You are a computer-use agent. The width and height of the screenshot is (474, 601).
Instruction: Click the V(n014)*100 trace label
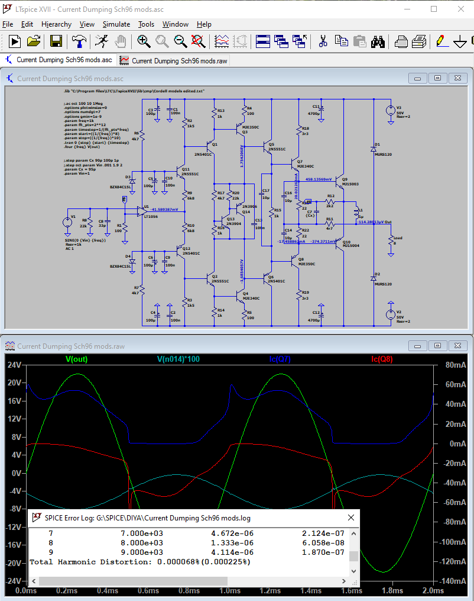pyautogui.click(x=178, y=359)
